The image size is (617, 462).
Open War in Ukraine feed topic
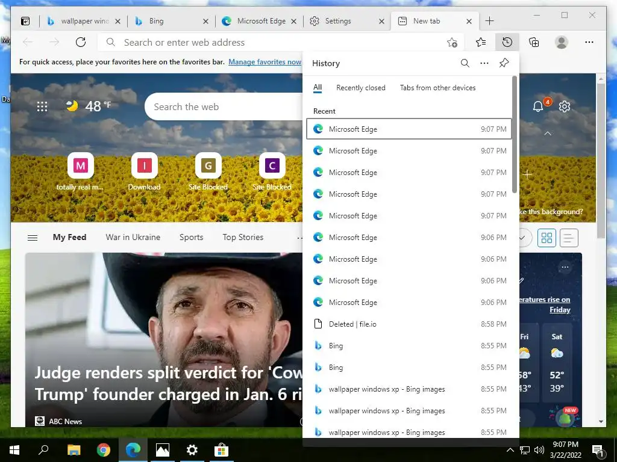pyautogui.click(x=133, y=237)
